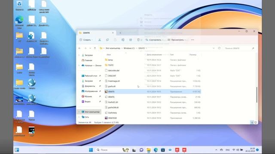Open Widgets panel on taskbar

pyautogui.click(x=17, y=150)
